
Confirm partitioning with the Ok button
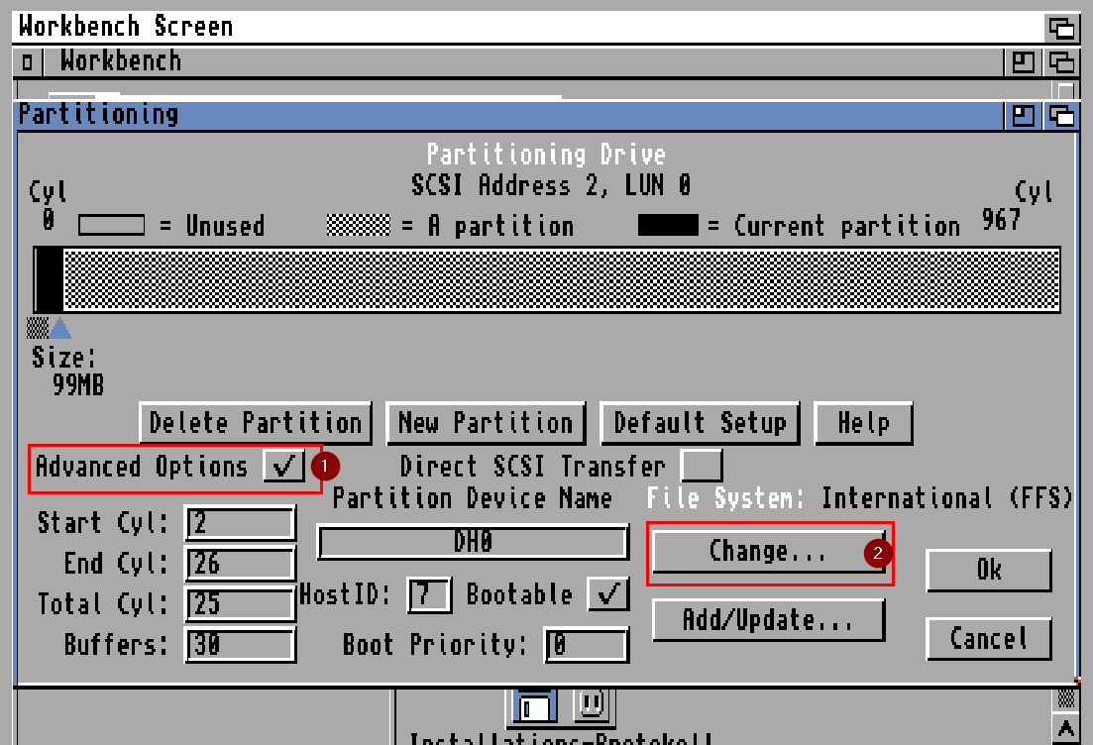click(988, 569)
